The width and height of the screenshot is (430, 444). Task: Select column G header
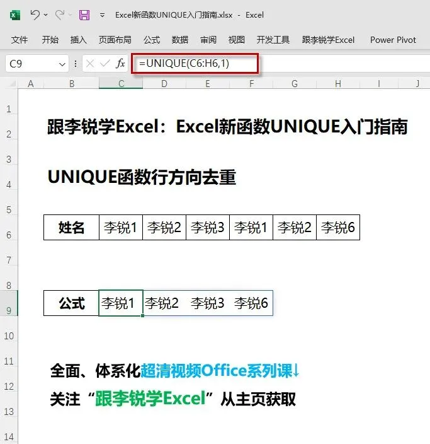pyautogui.click(x=295, y=84)
